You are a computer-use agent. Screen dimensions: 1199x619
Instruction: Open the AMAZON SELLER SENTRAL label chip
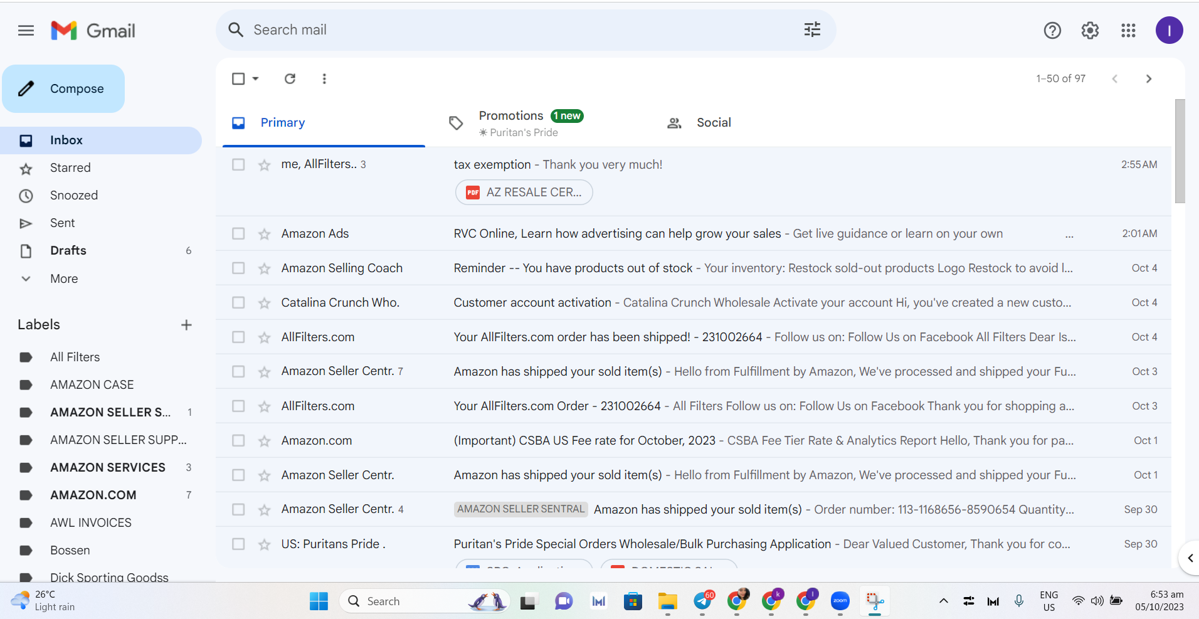click(x=520, y=509)
